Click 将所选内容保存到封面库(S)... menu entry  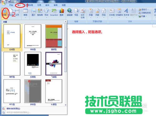click(18, 112)
